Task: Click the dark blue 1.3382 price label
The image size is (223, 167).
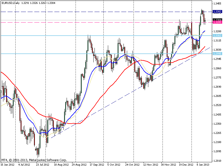Action: point(217,12)
